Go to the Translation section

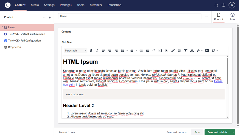pyautogui.click(x=114, y=5)
